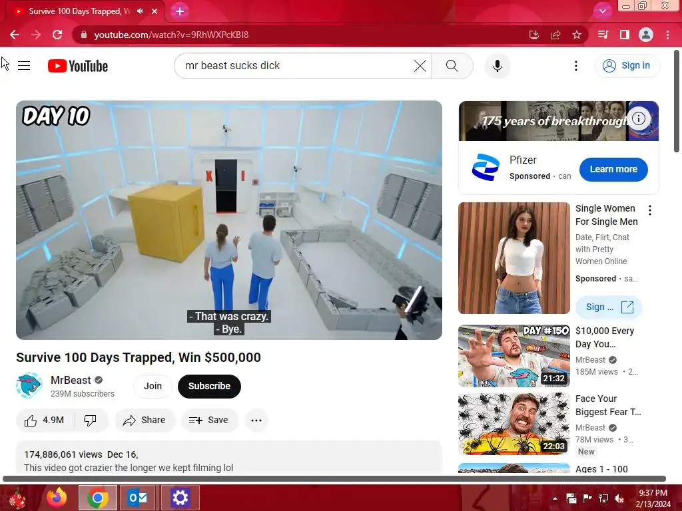Image resolution: width=682 pixels, height=511 pixels.
Task: Click the Chrome taskbar icon
Action: (x=98, y=498)
